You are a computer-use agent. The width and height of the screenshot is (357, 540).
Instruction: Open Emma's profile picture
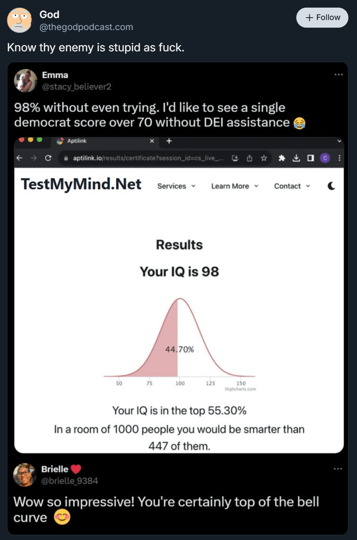pyautogui.click(x=26, y=80)
